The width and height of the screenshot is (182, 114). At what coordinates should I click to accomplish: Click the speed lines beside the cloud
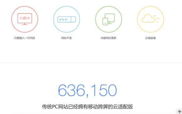(x=157, y=19)
